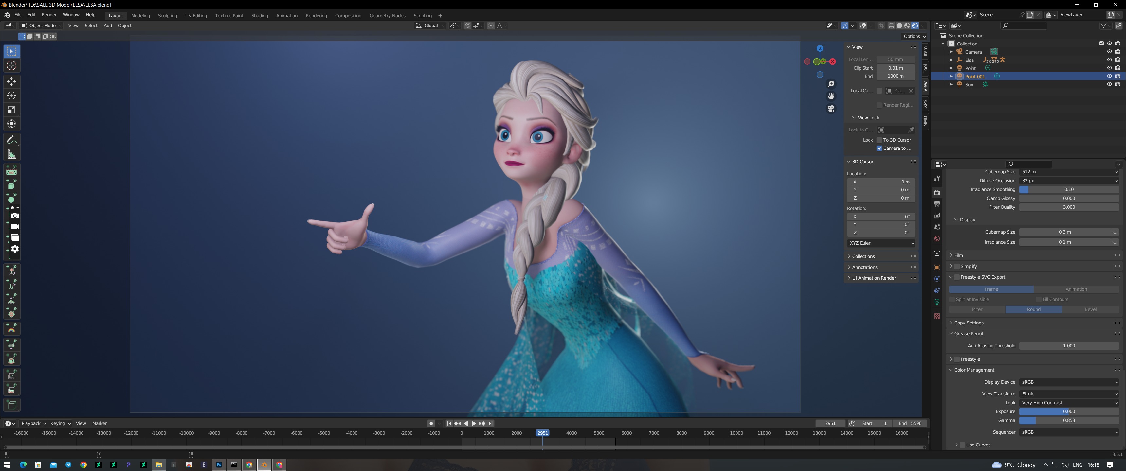Open timeline Playback popover
The height and width of the screenshot is (471, 1126).
pyautogui.click(x=34, y=423)
